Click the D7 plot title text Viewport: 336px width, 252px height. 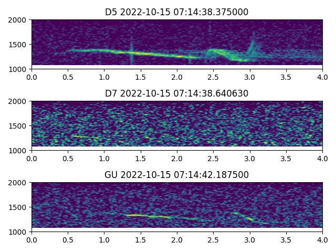tap(177, 93)
